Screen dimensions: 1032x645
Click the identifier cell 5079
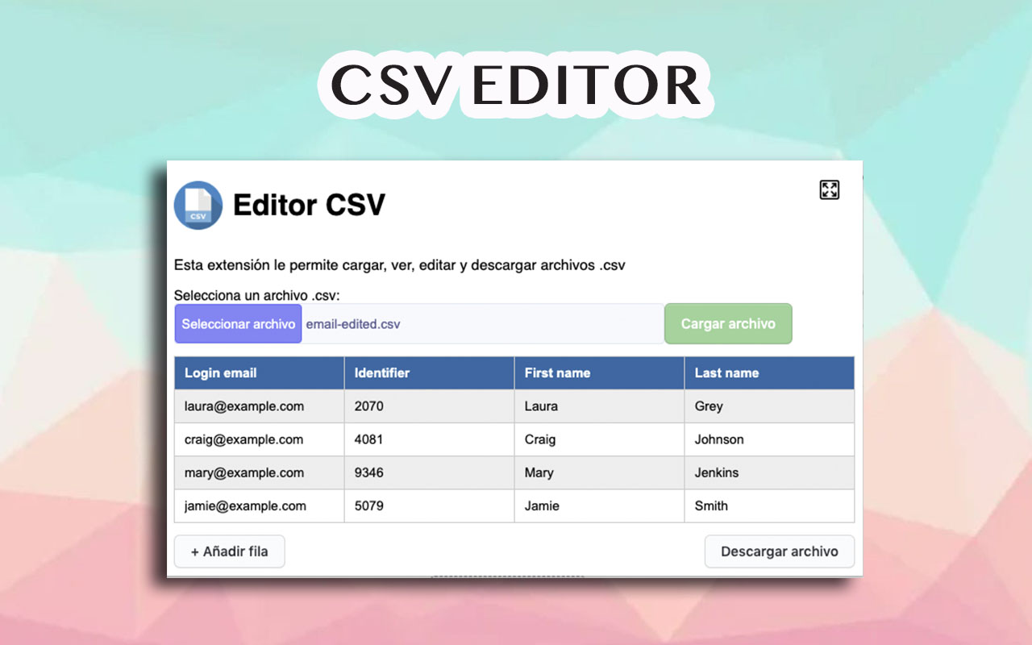430,506
